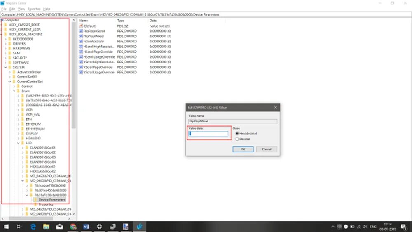Select the HSCrollHighResolution value name
The height and width of the screenshot is (232, 412).
point(98,47)
